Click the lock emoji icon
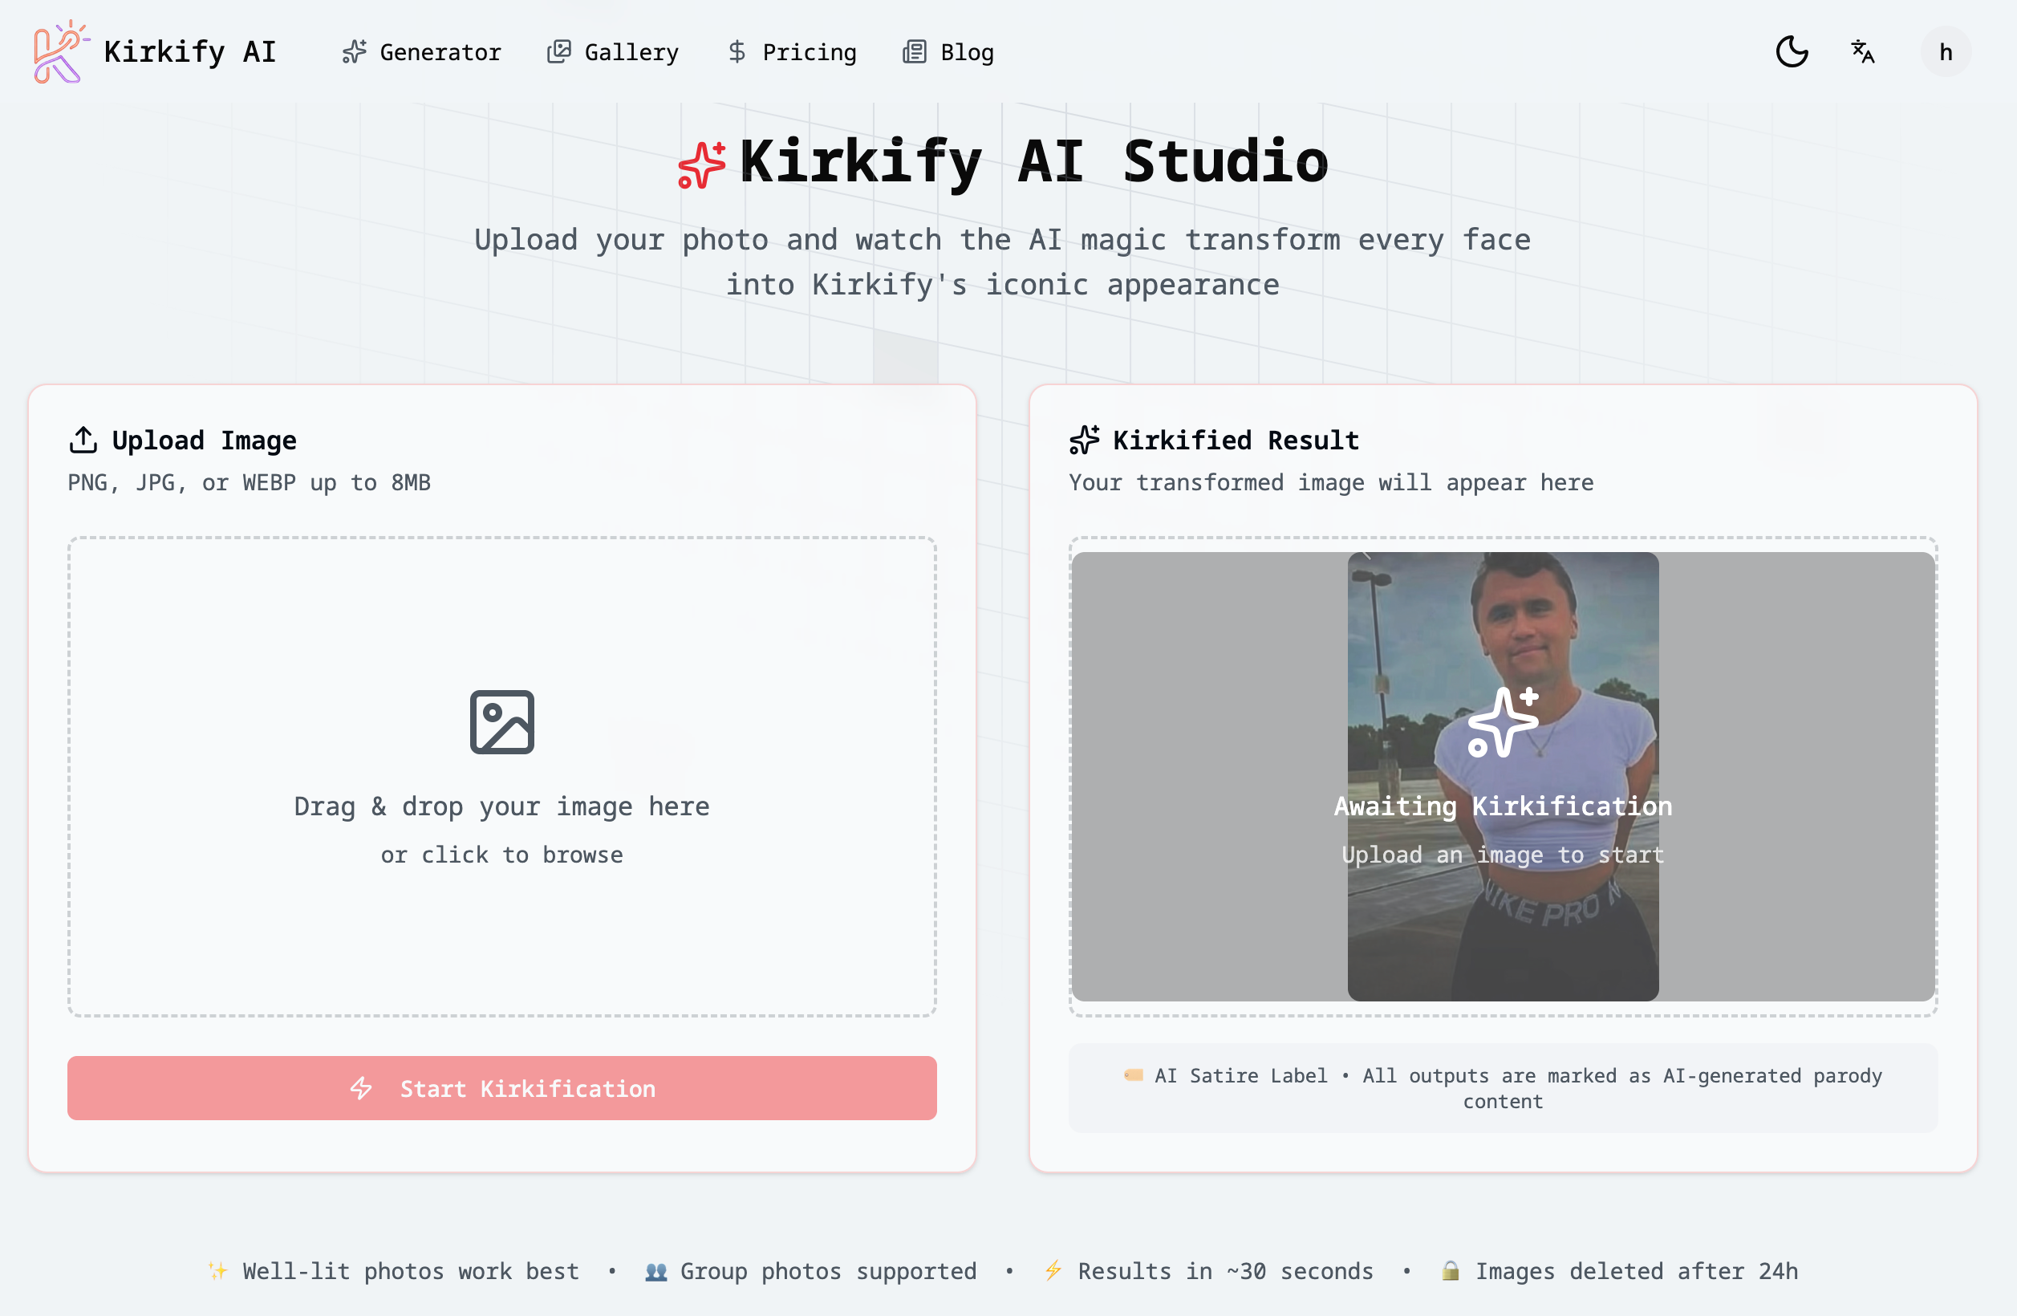Image resolution: width=2017 pixels, height=1316 pixels. click(x=1451, y=1271)
